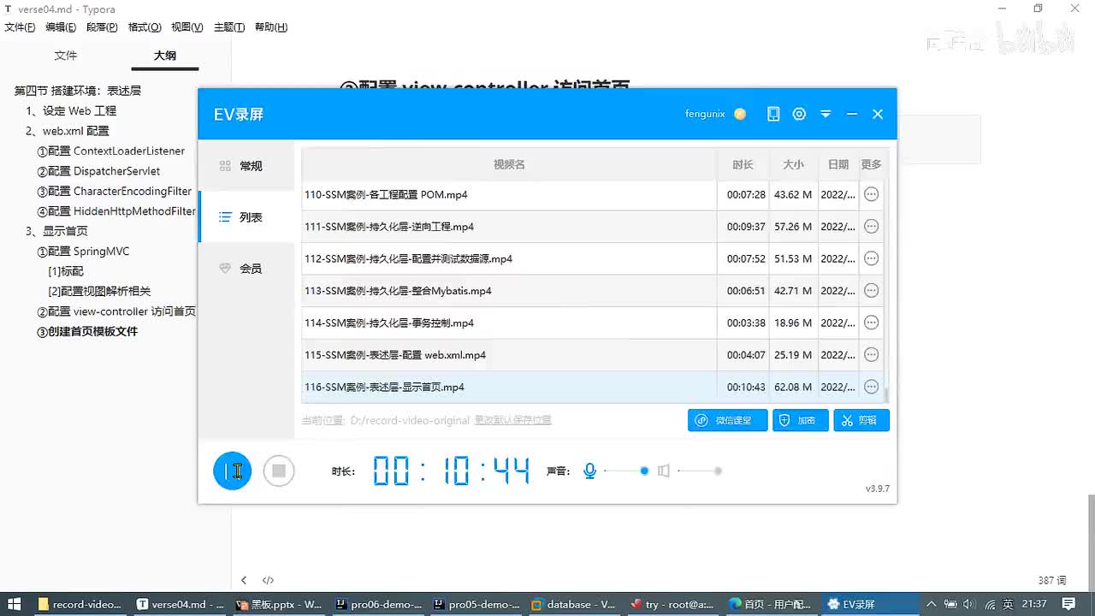Click the 时长 column header
The image size is (1095, 616).
click(x=743, y=164)
